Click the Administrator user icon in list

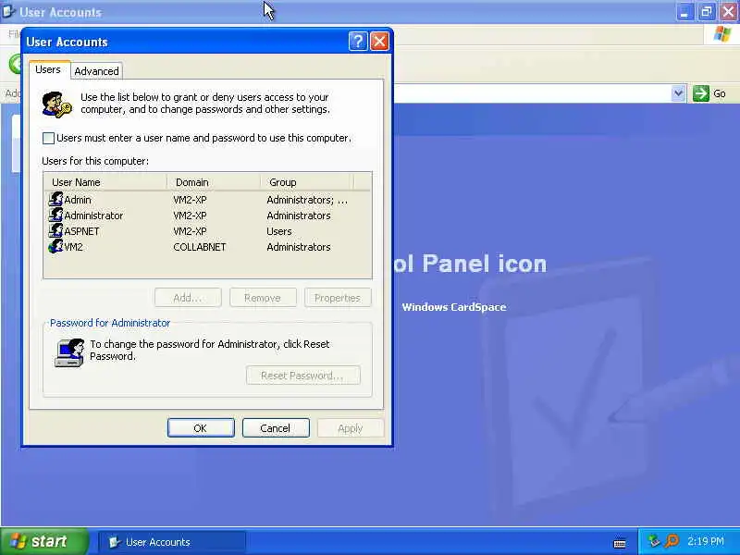[55, 216]
